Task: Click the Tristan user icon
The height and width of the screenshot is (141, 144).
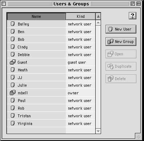Action: [13, 115]
